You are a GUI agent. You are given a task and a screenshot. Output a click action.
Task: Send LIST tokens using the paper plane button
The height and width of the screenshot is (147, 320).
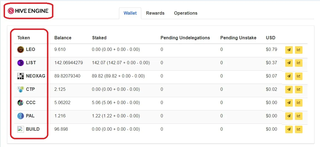click(289, 63)
